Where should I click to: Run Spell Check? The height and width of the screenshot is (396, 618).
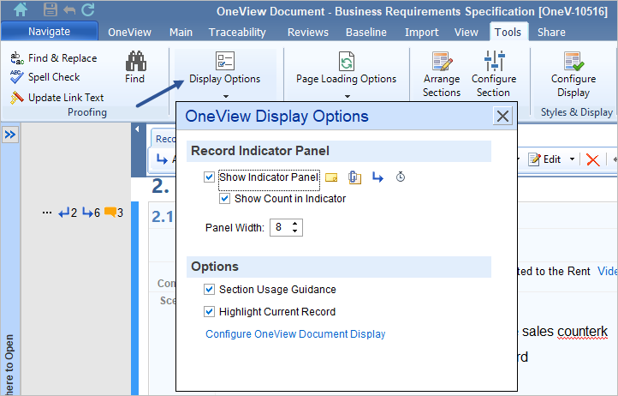tap(45, 77)
